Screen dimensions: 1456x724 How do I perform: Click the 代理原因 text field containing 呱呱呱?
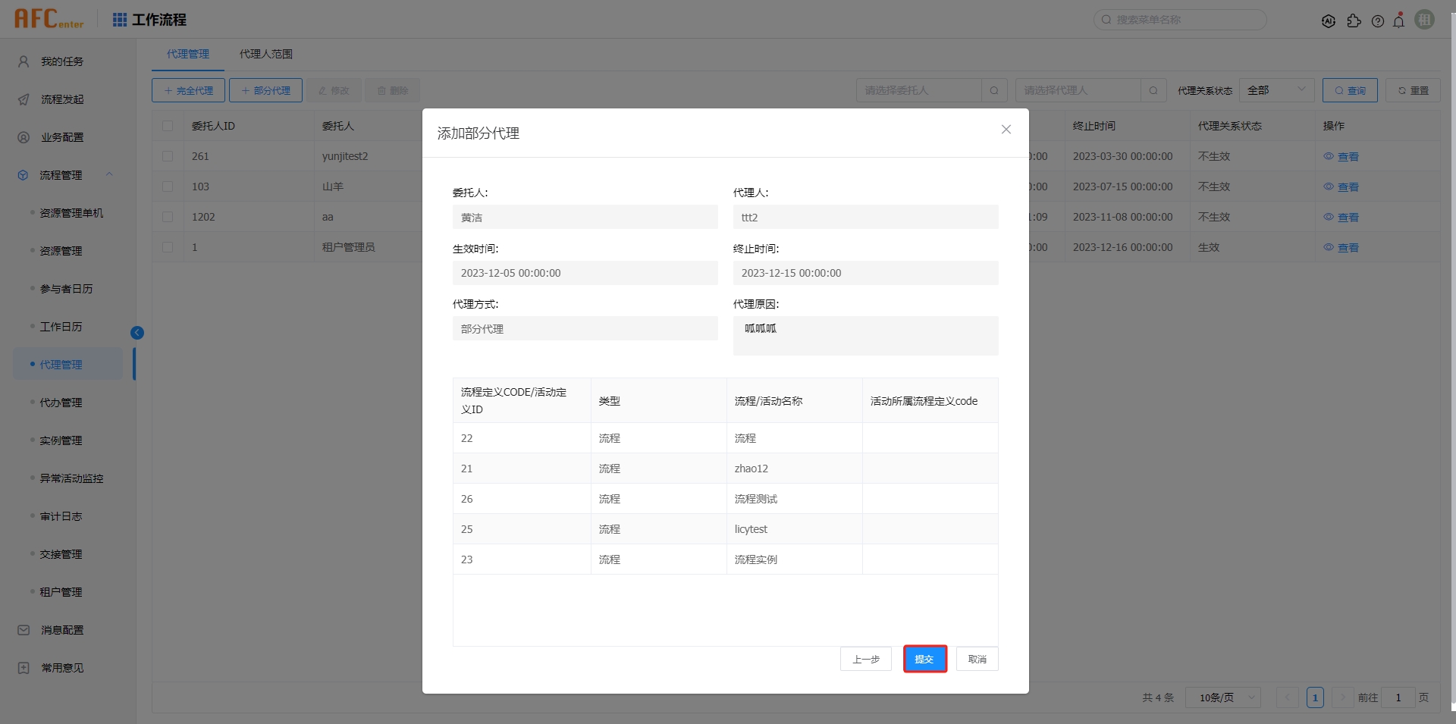pyautogui.click(x=865, y=335)
